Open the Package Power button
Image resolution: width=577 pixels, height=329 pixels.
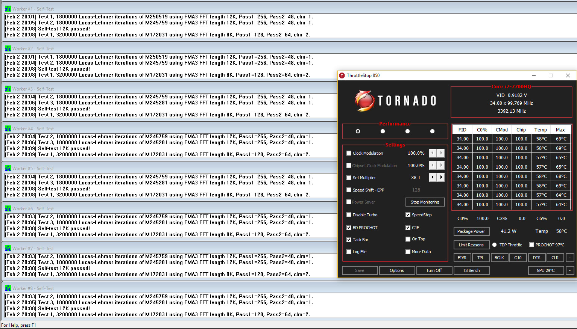click(471, 231)
